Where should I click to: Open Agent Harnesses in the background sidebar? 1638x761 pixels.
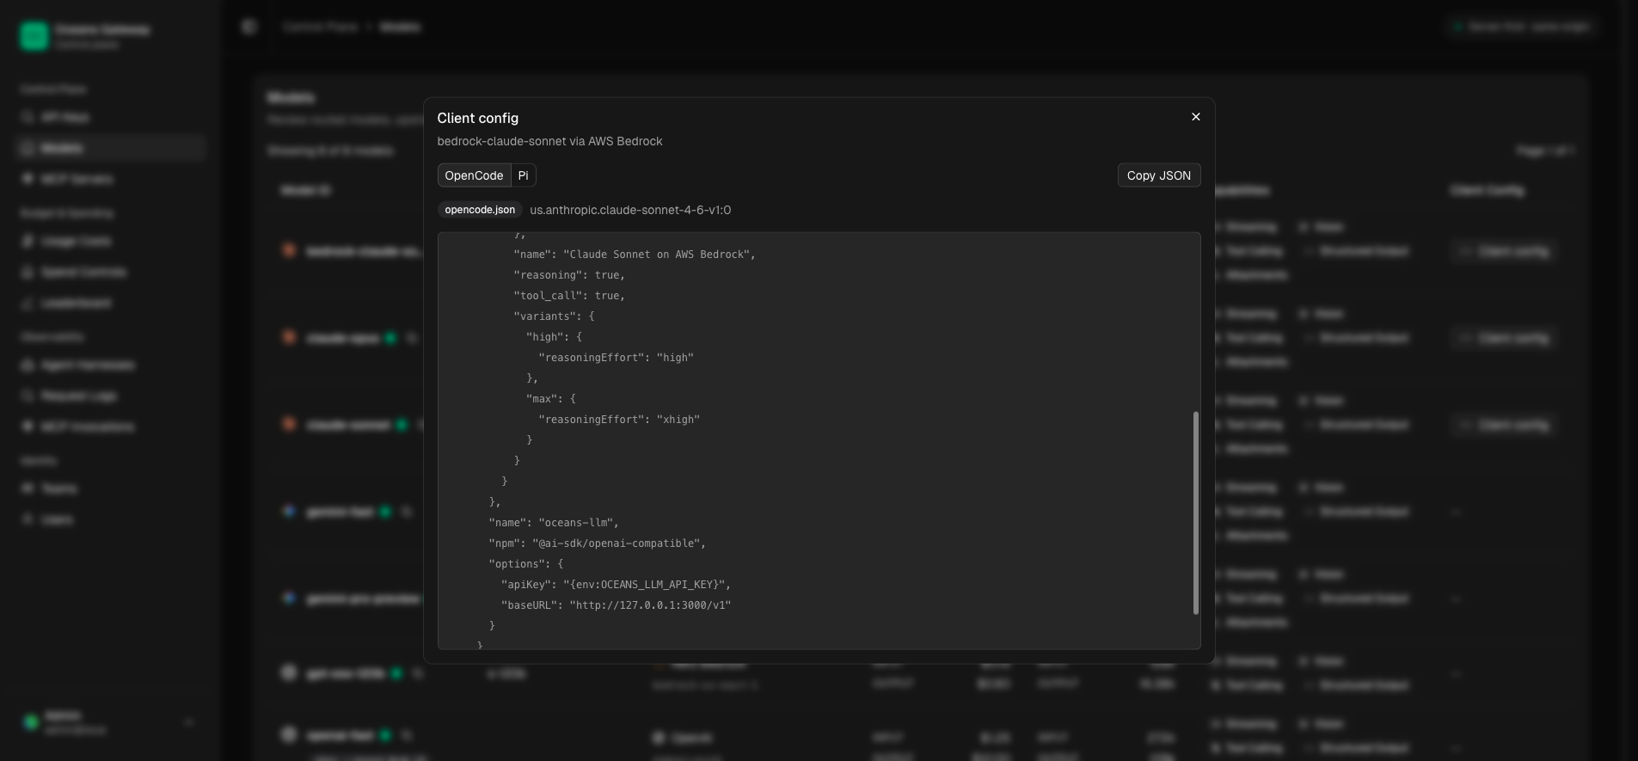(x=110, y=365)
